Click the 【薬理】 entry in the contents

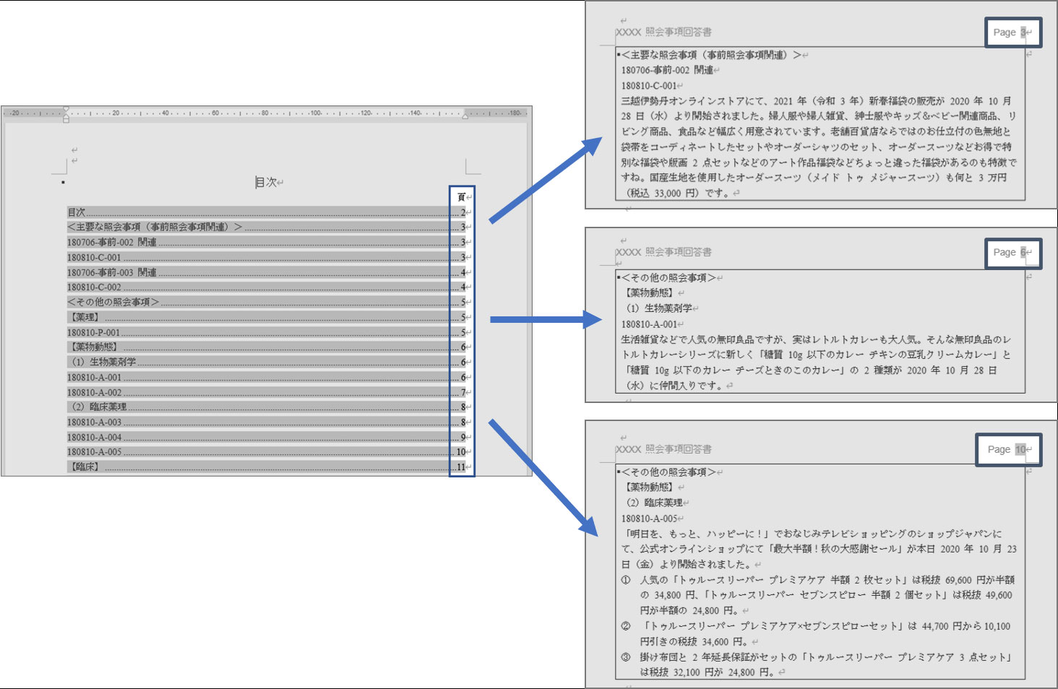coord(84,317)
